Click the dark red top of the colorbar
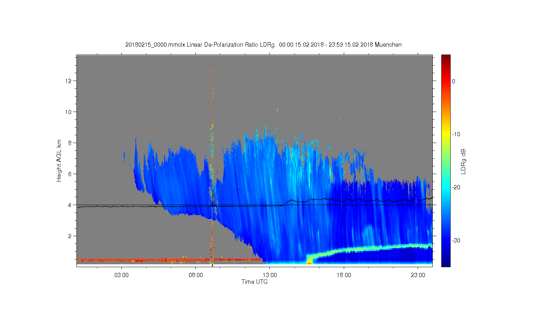 446,58
